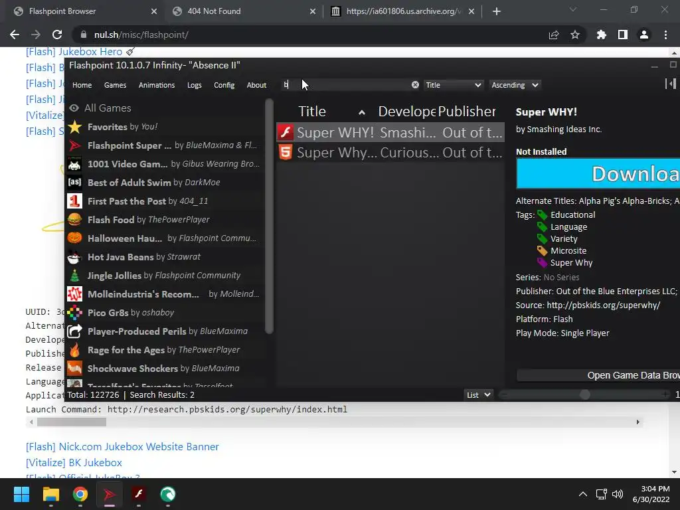Viewport: 680px width, 510px height.
Task: Click Chrome extensions puzzle icon
Action: [x=601, y=35]
